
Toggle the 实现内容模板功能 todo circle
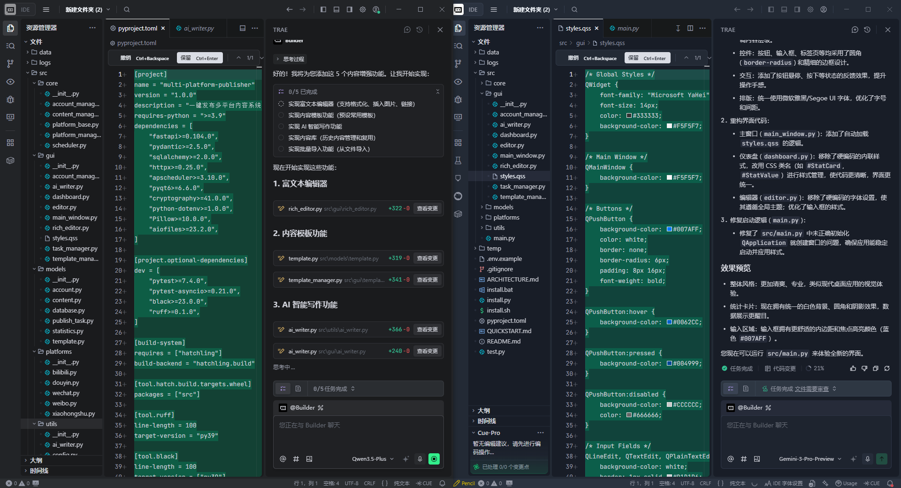point(281,115)
